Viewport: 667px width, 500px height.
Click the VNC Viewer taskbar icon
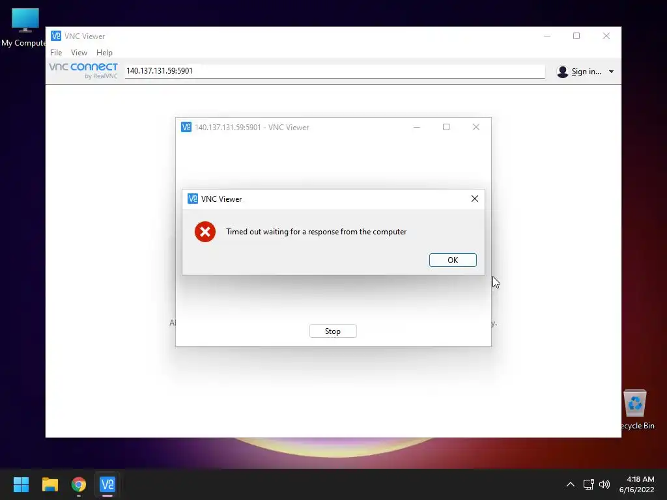pyautogui.click(x=107, y=484)
